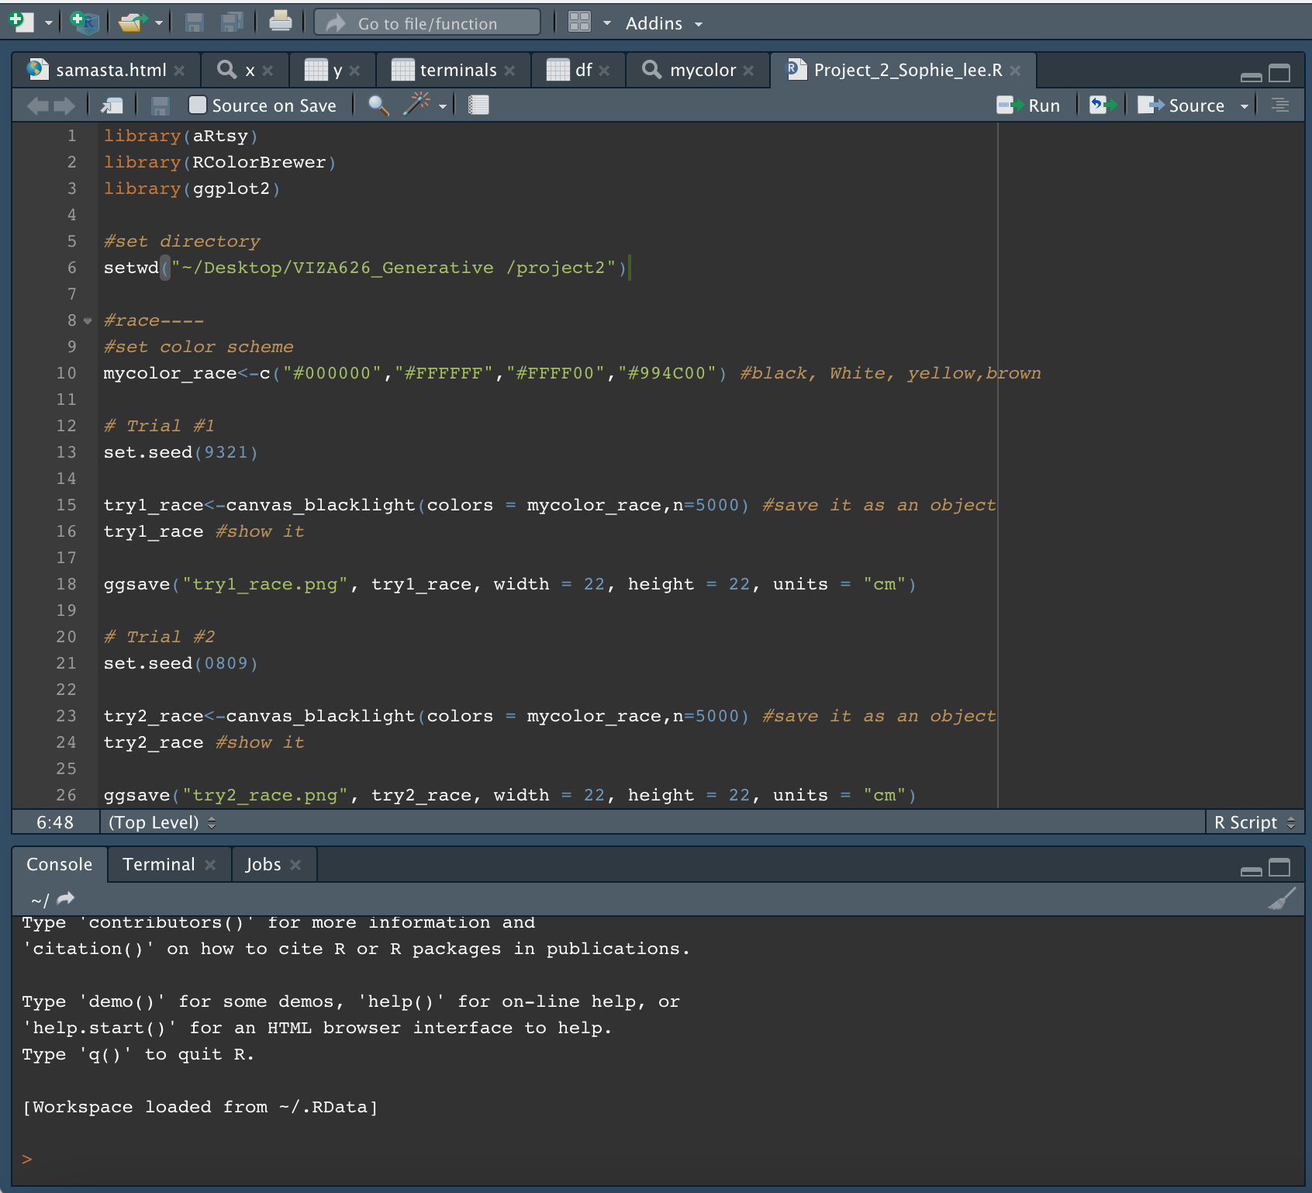This screenshot has height=1193, width=1312.
Task: Click the Find/Replace magnifier icon
Action: click(378, 105)
